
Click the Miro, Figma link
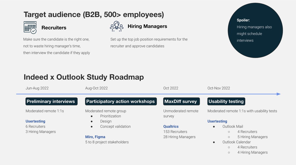pos(95,137)
